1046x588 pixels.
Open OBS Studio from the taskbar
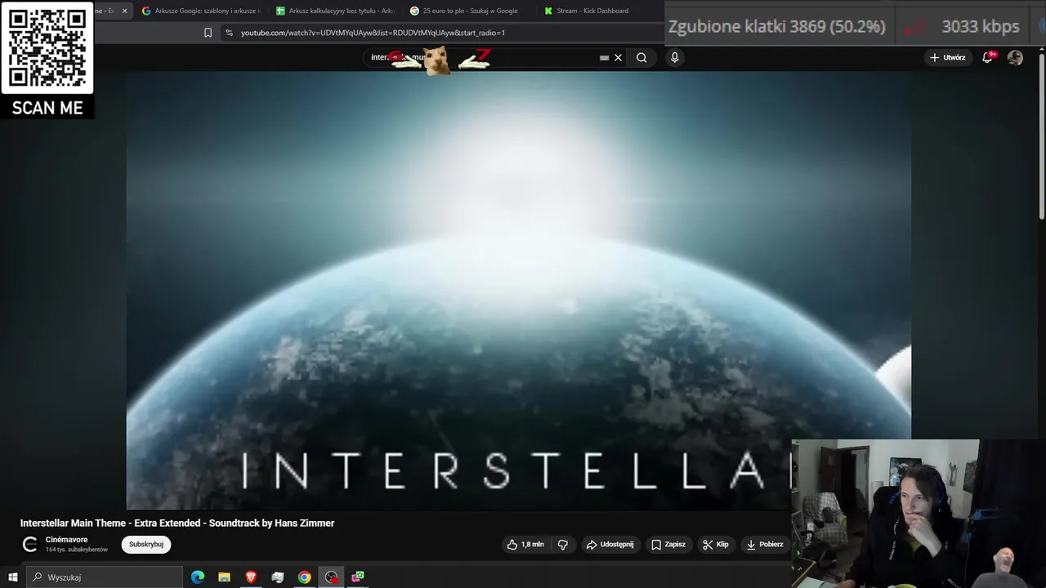coord(331,577)
